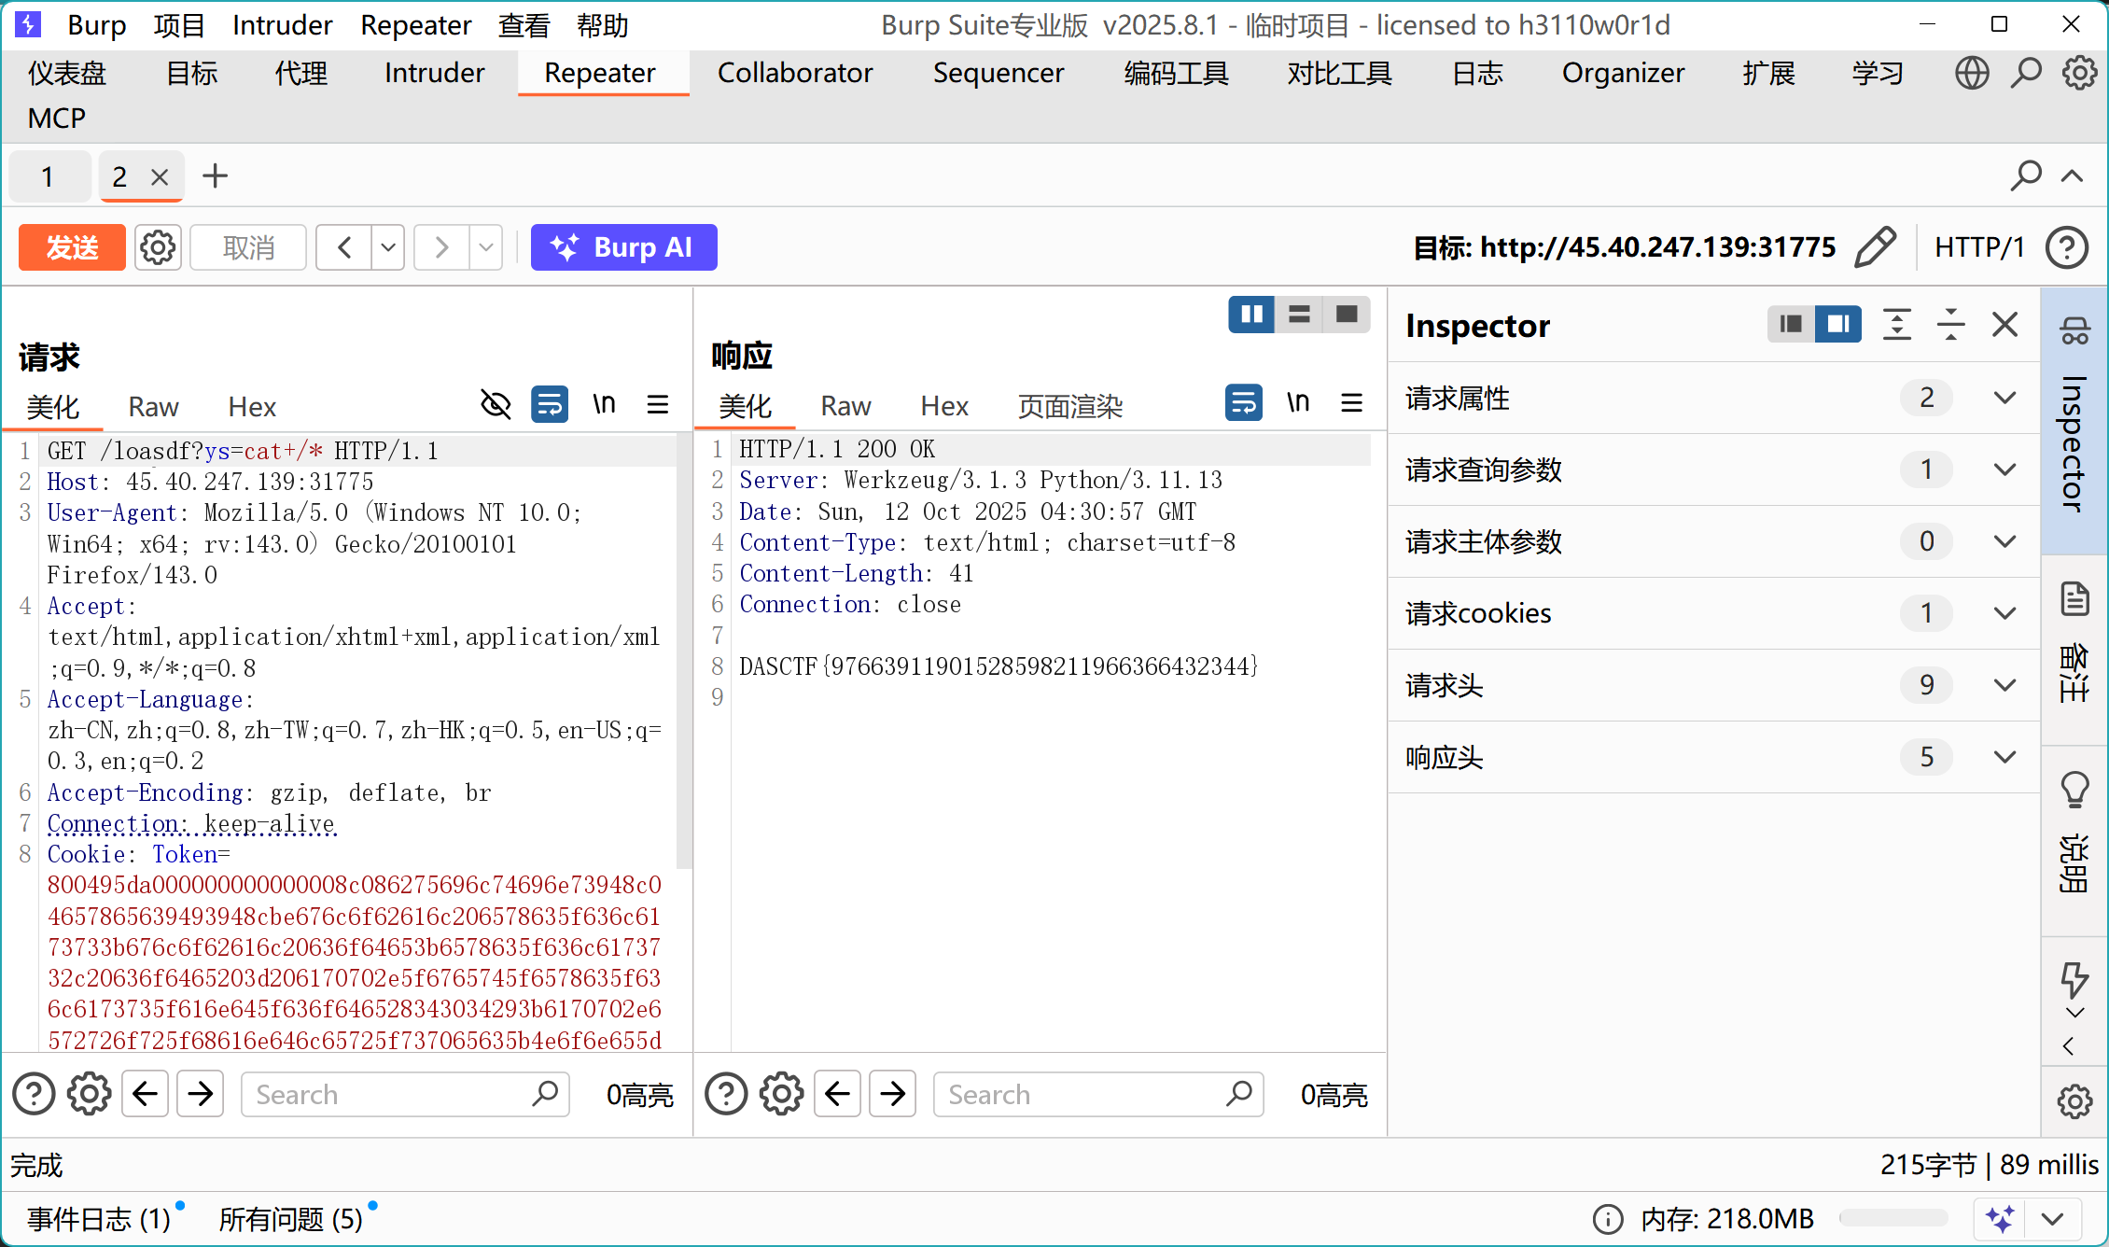Viewport: 2109px width, 1247px height.
Task: Click the pencil icon to edit target
Action: coord(1876,247)
